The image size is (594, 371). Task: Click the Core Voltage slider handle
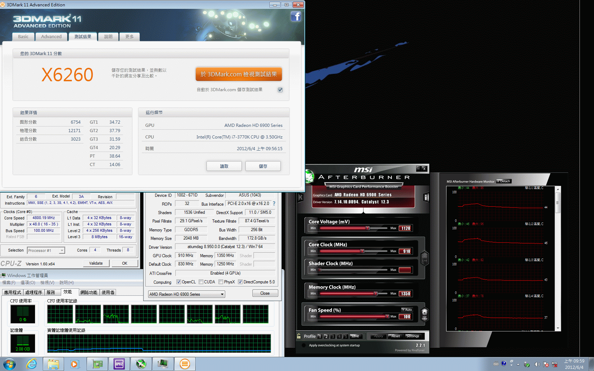click(368, 228)
